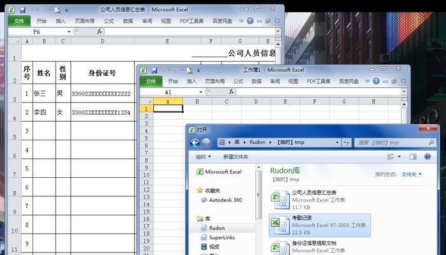Expand formula bar in 工作簿1 window
Screen dimensions: 446x255
(404, 92)
